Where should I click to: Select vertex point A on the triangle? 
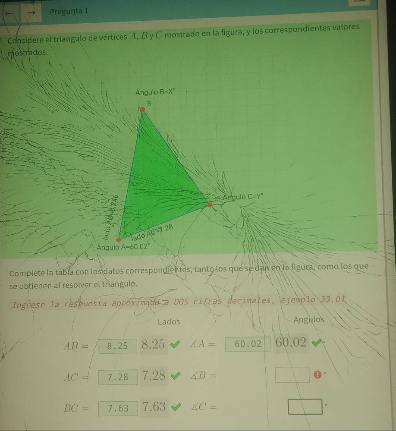click(118, 240)
